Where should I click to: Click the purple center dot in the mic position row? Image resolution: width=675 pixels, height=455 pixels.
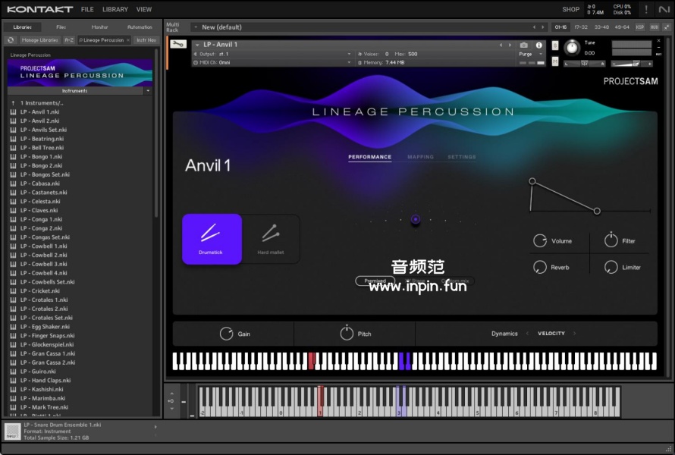tap(416, 219)
